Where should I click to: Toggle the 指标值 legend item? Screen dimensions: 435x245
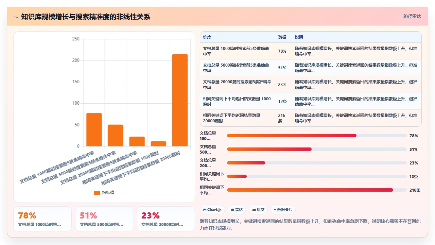click(104, 193)
